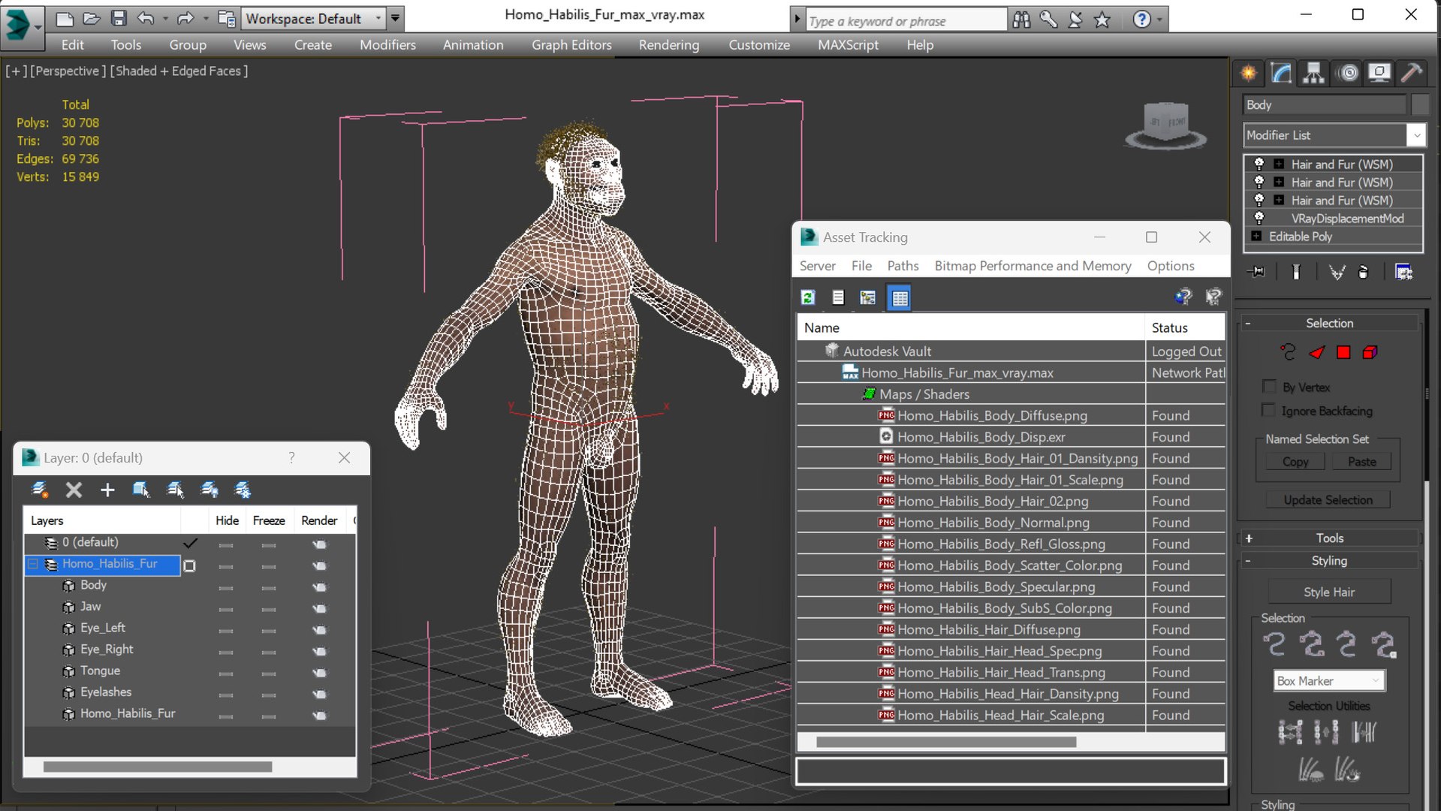Click the Style Hair button
The height and width of the screenshot is (811, 1441).
pos(1329,592)
